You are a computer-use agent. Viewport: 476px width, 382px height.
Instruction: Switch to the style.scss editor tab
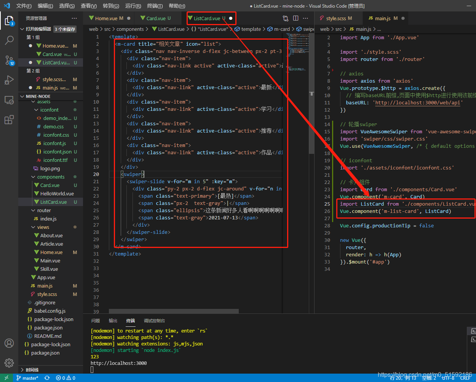(x=335, y=18)
